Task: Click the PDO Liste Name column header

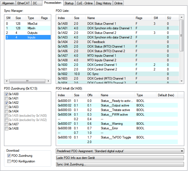Action: coord(110,18)
